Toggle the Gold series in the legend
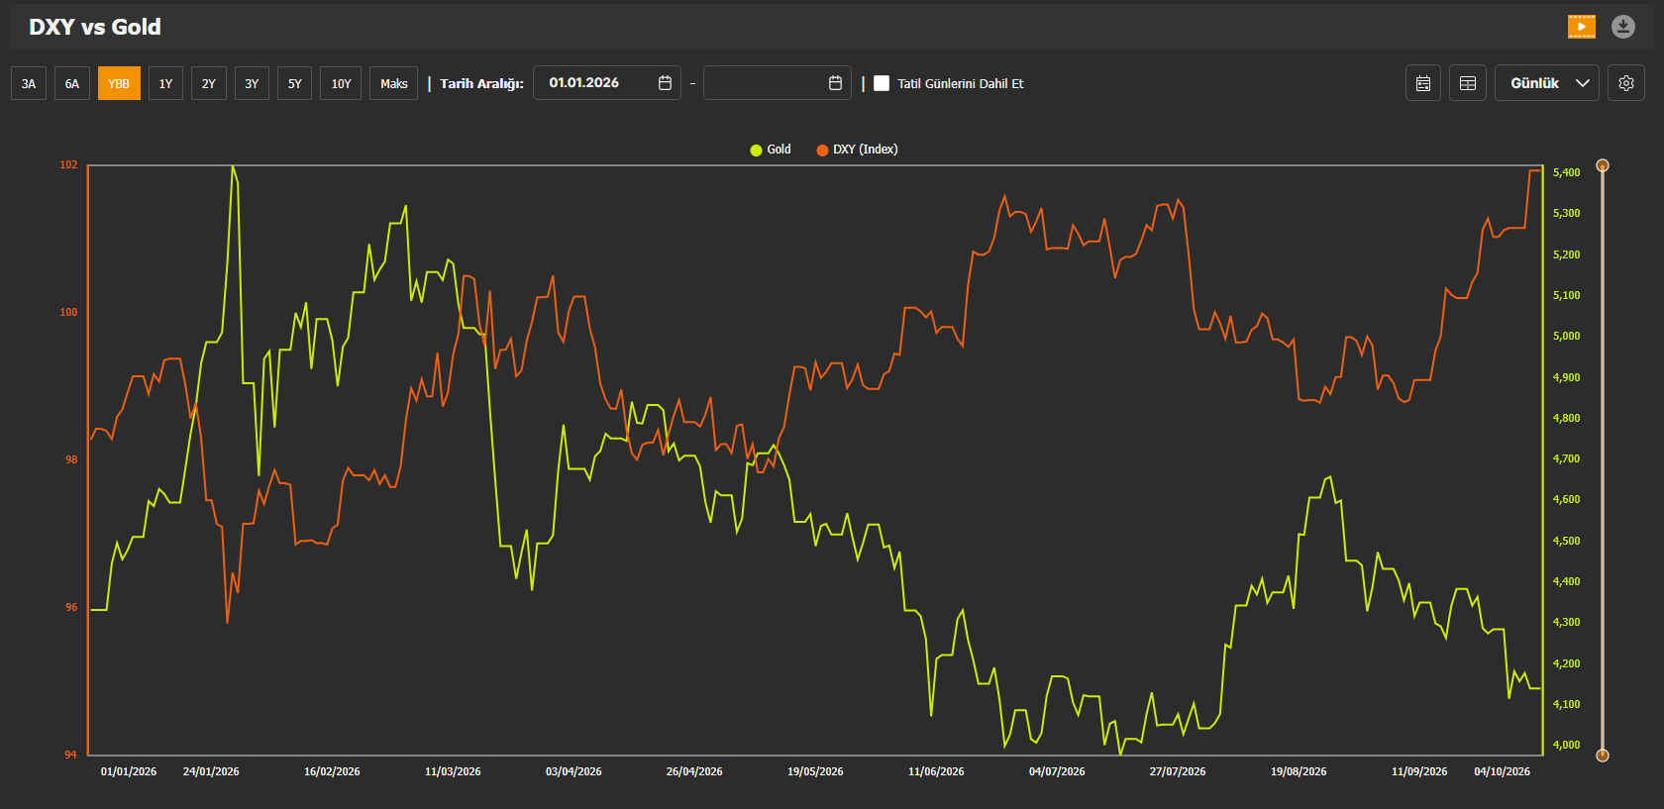The image size is (1664, 809). (x=771, y=150)
